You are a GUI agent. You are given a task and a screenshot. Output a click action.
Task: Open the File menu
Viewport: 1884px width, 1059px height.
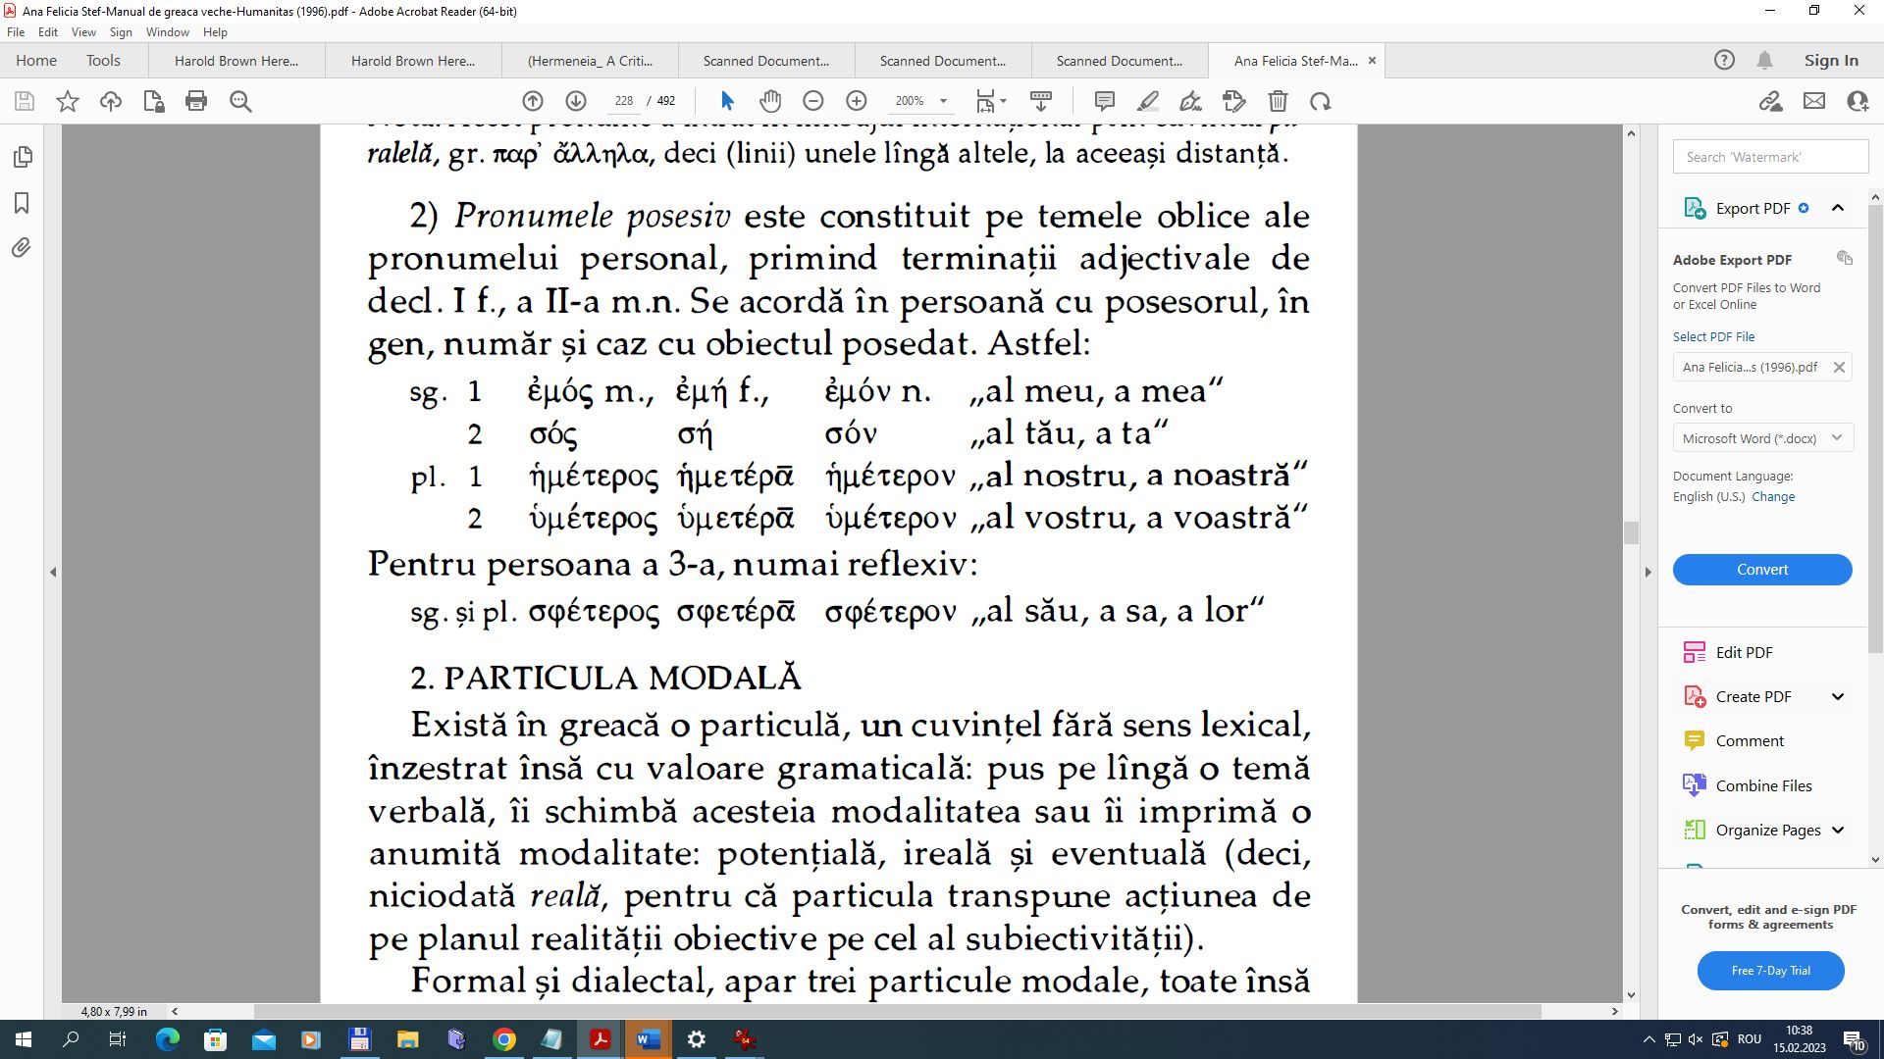[x=16, y=32]
